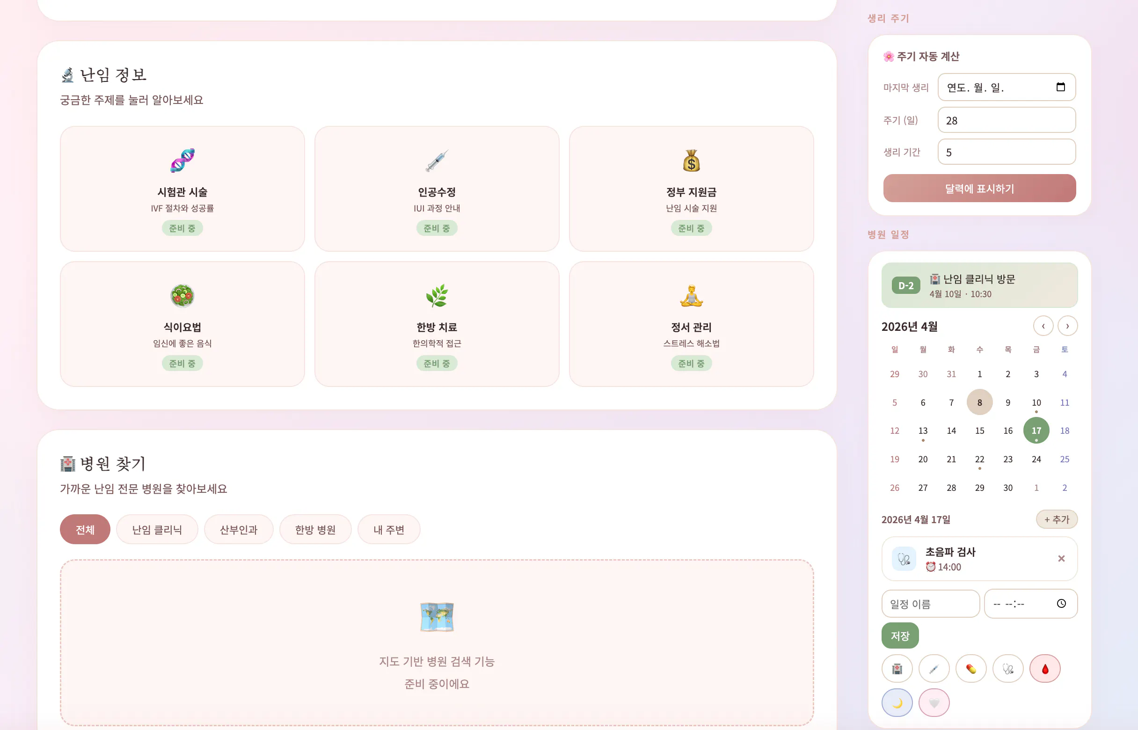Delete the 초음파 검사 appointment with X

1062,559
